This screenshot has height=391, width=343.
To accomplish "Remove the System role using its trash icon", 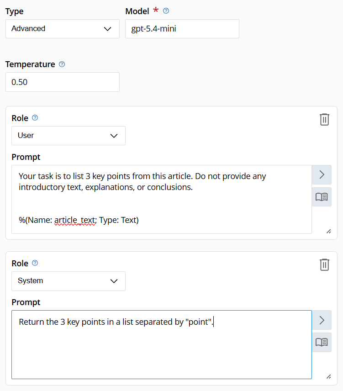I will (x=324, y=264).
